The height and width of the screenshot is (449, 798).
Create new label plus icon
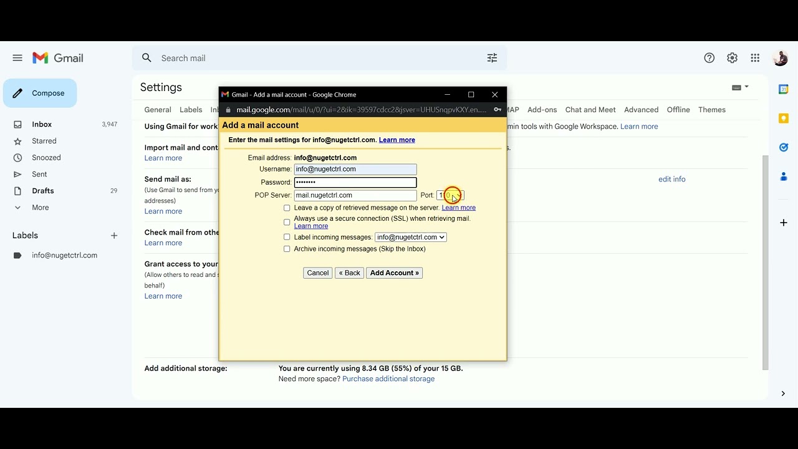click(x=114, y=236)
